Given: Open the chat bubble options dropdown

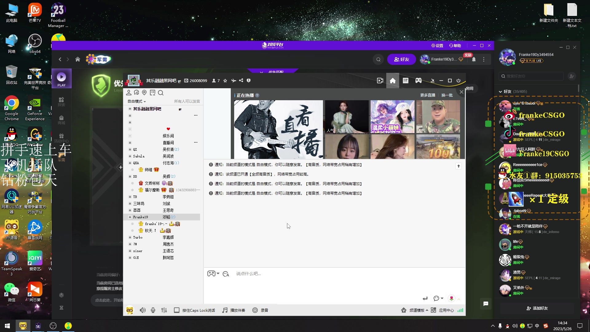Looking at the screenshot, I should 438,298.
